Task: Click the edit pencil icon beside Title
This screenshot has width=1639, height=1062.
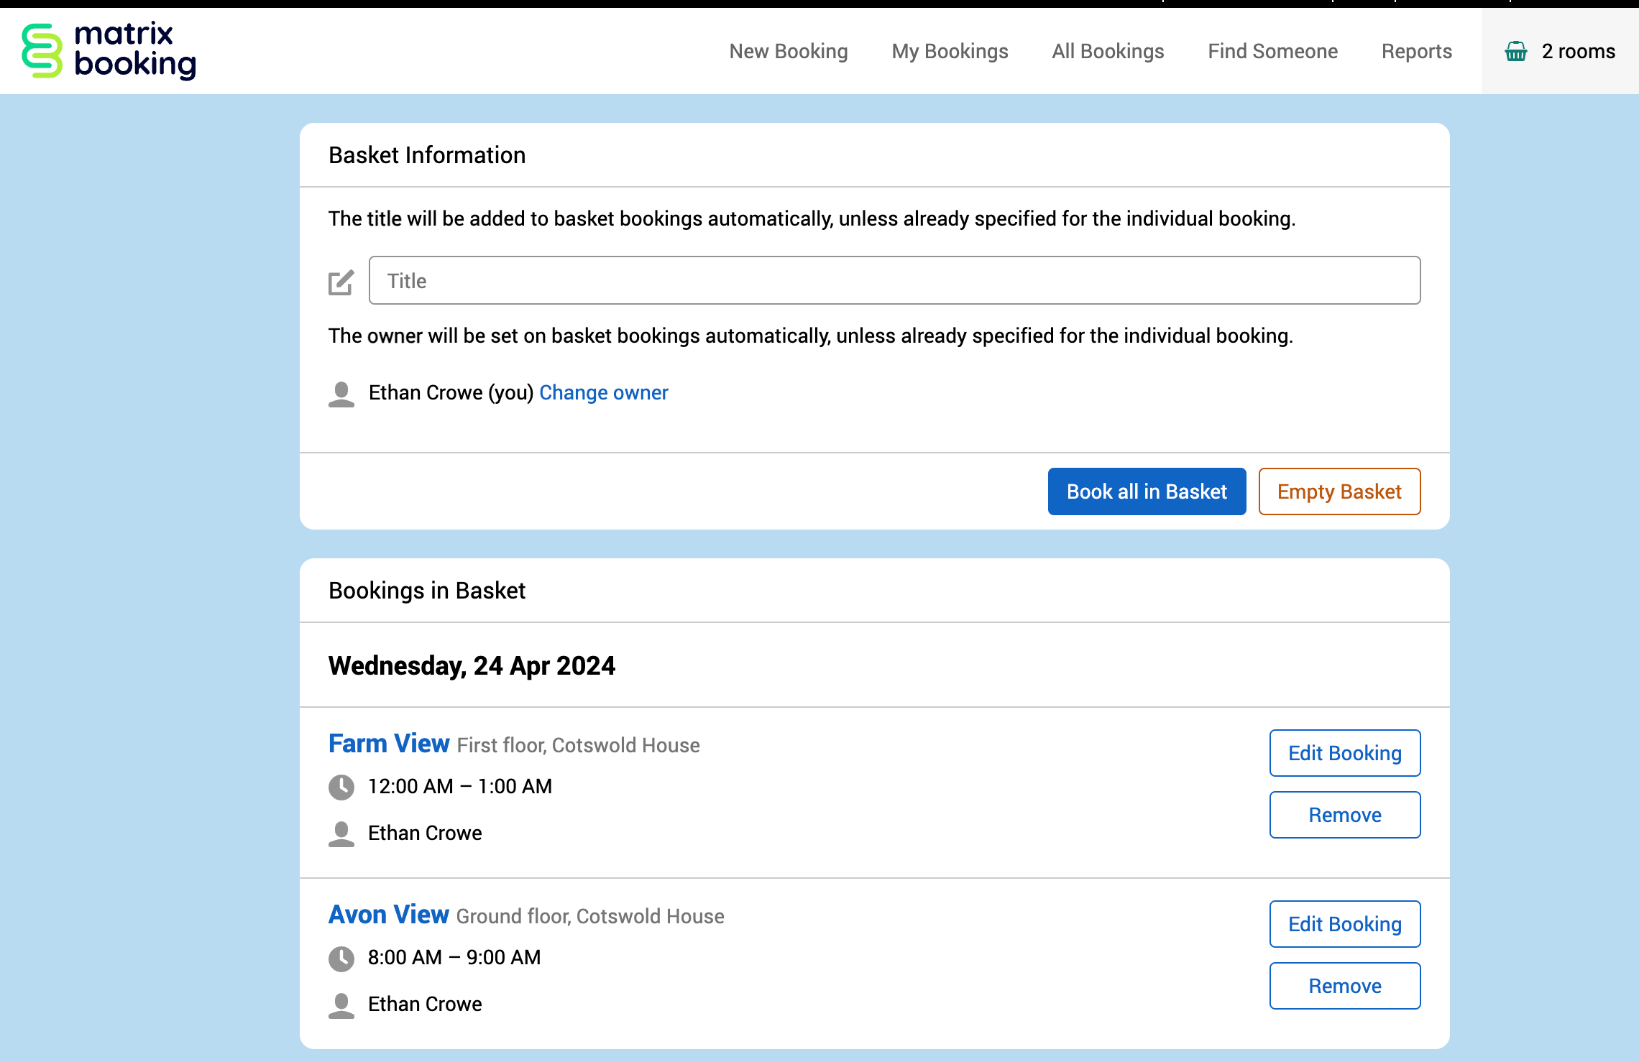Action: coord(341,282)
